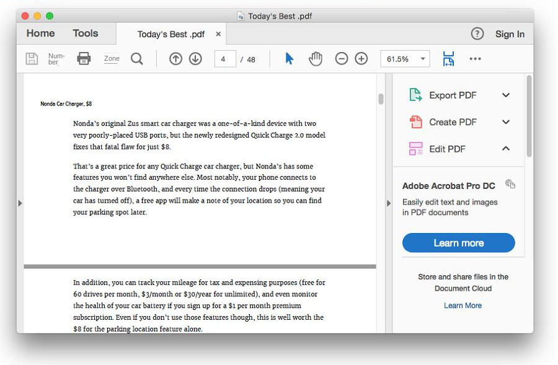558x365 pixels.
Task: Select the Hand pan tool
Action: point(316,59)
